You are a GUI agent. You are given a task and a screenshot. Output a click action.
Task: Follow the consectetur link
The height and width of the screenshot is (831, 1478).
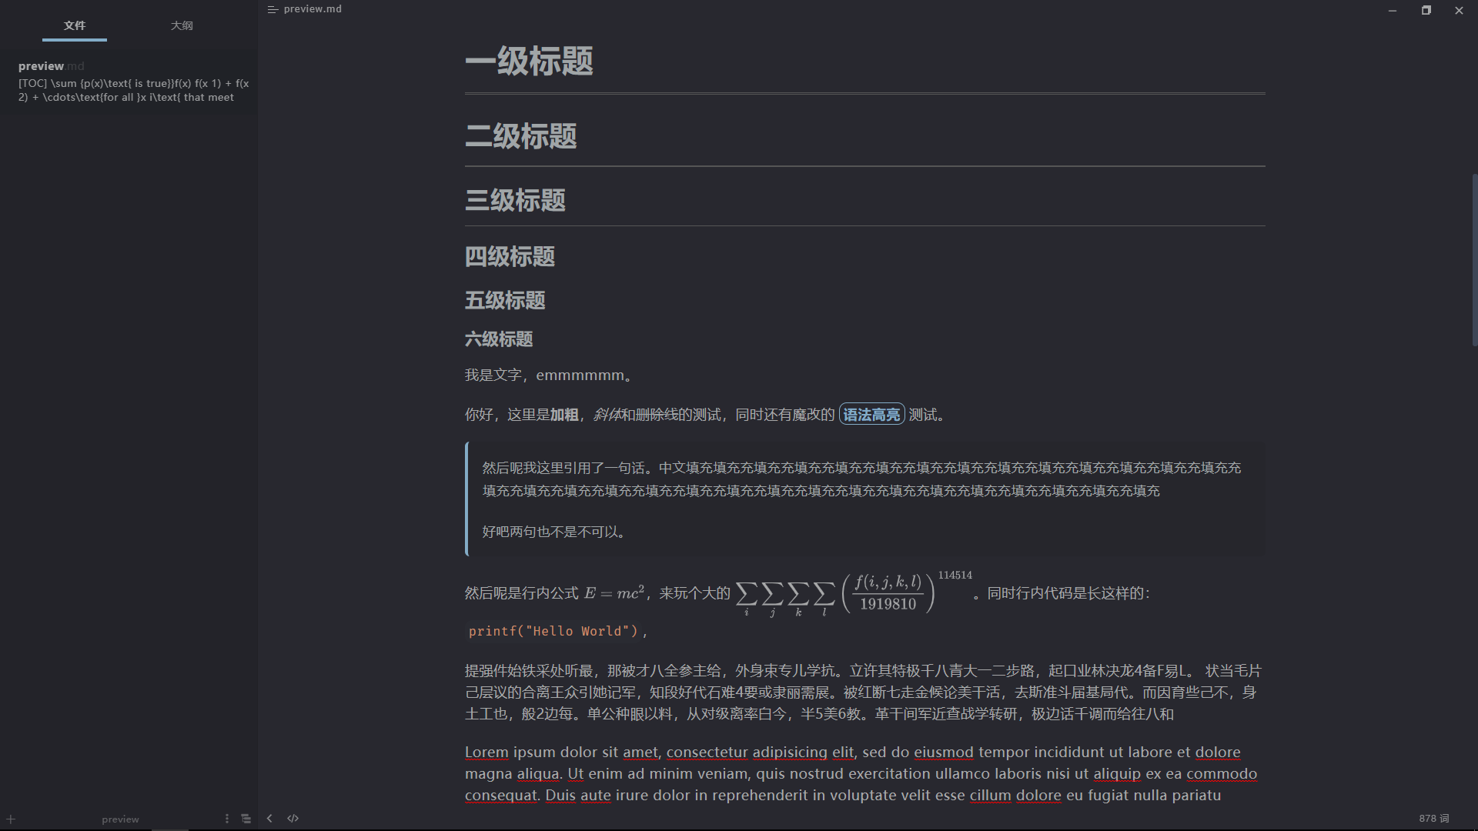[707, 752]
